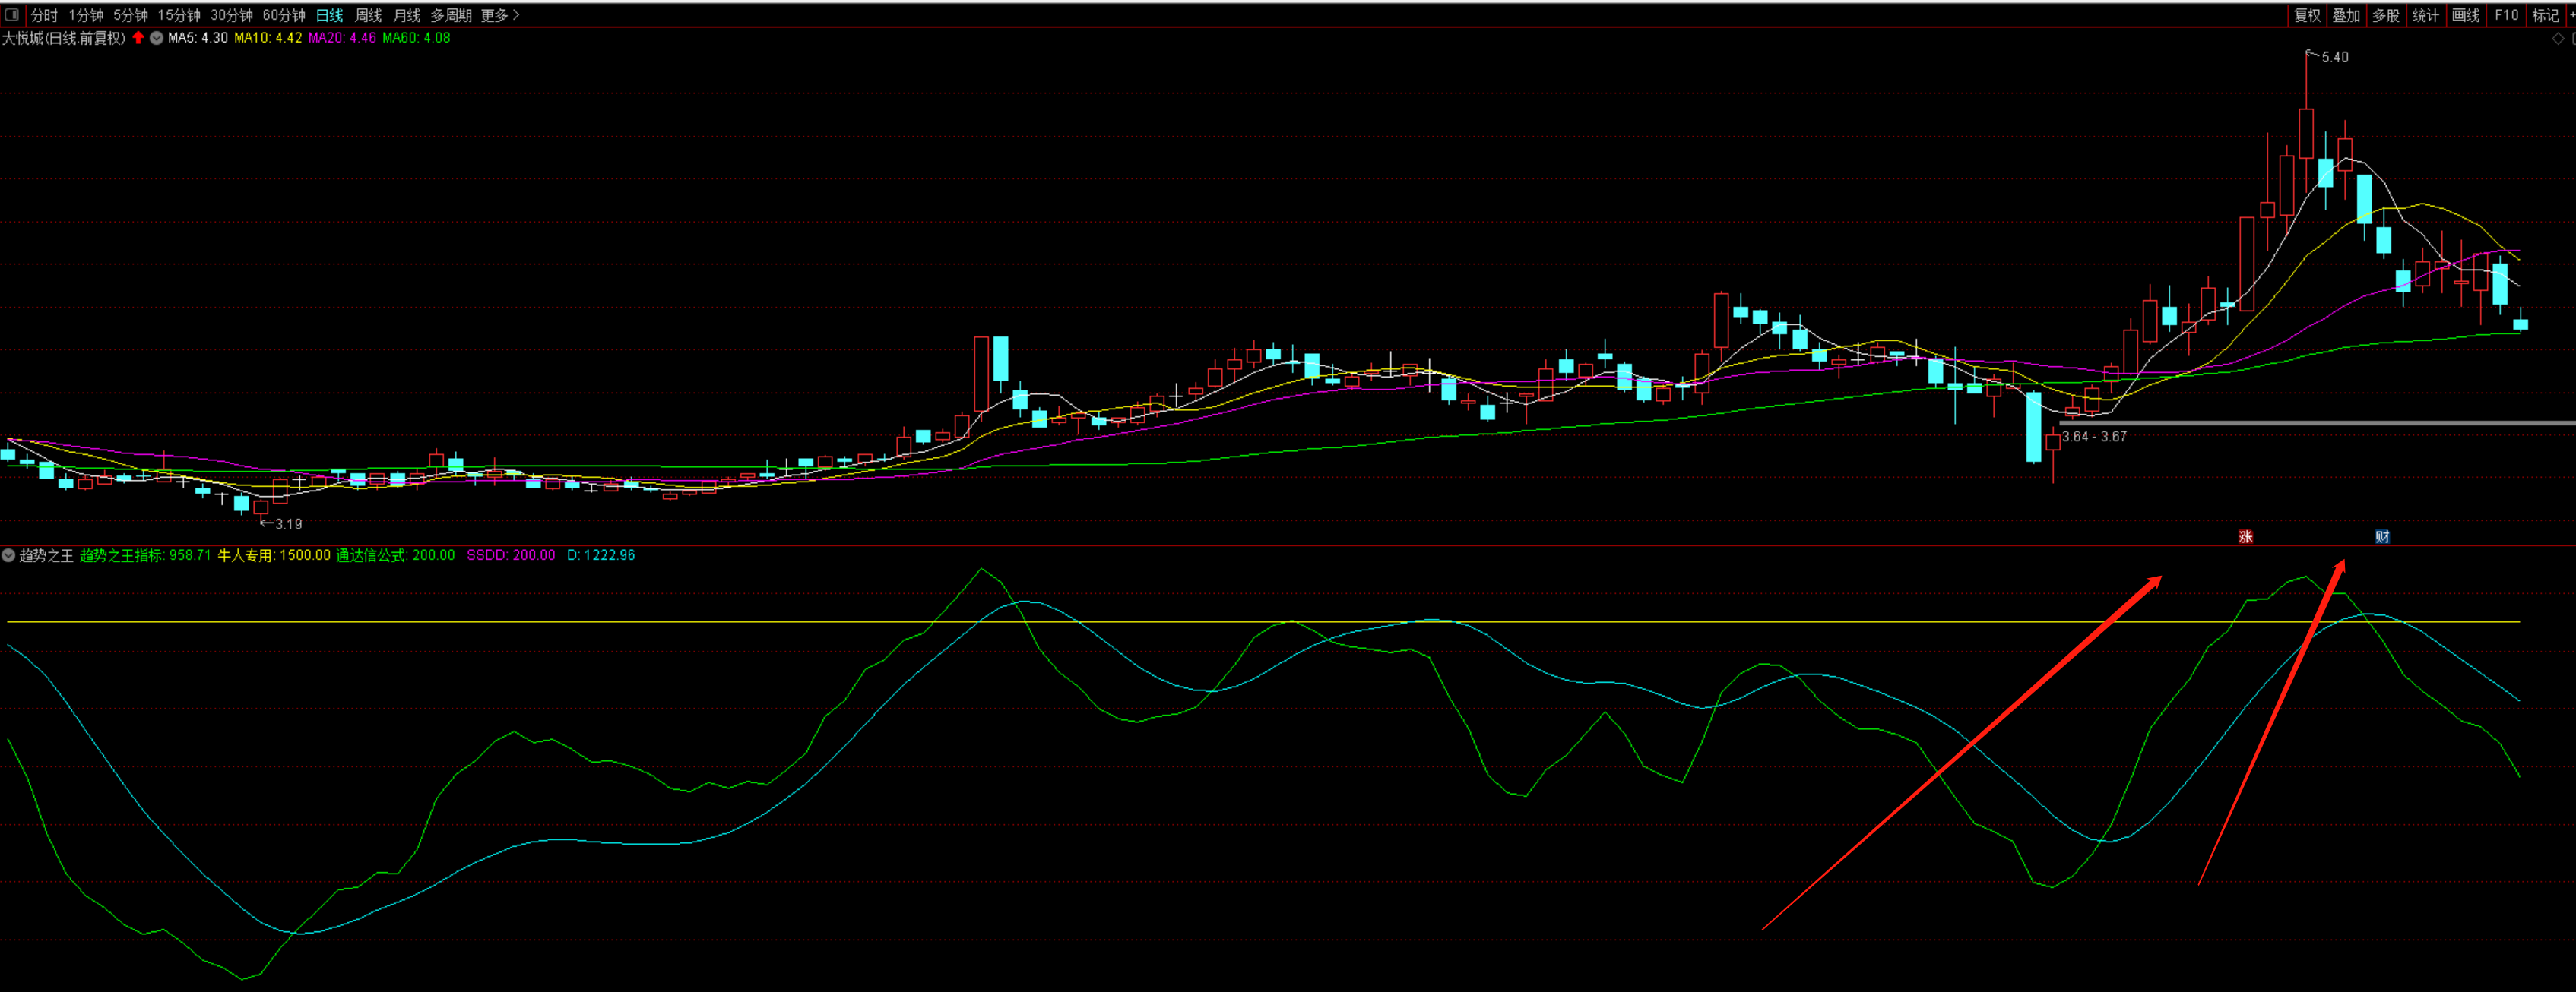Switch to 60分钟 period
This screenshot has height=992, width=2576.
[284, 15]
